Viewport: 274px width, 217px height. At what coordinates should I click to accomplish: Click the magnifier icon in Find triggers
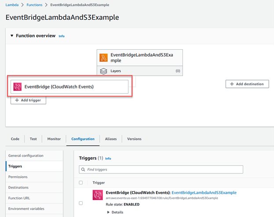coord(83,170)
